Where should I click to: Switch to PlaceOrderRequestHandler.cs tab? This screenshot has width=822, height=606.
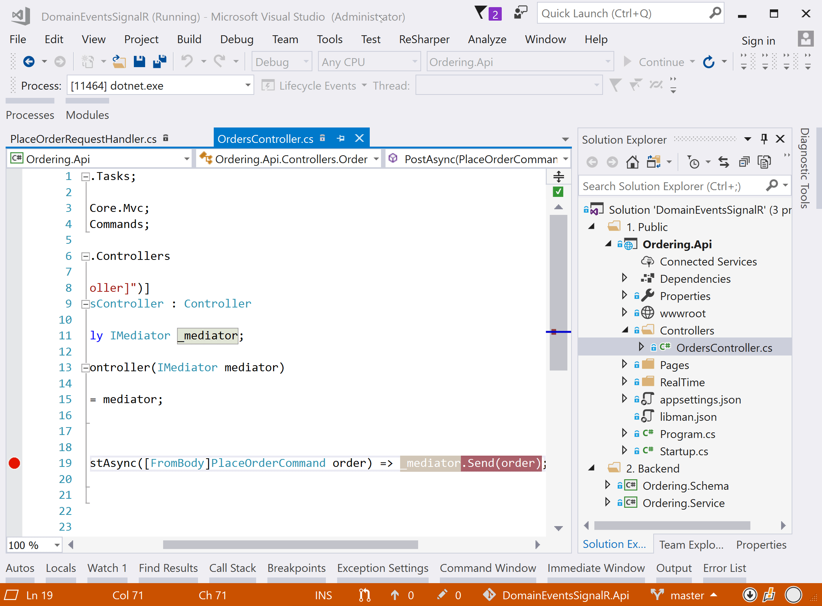click(x=83, y=139)
